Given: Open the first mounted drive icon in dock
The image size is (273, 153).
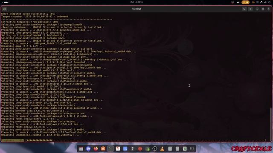Looking at the screenshot, I should pyautogui.click(x=170, y=149).
